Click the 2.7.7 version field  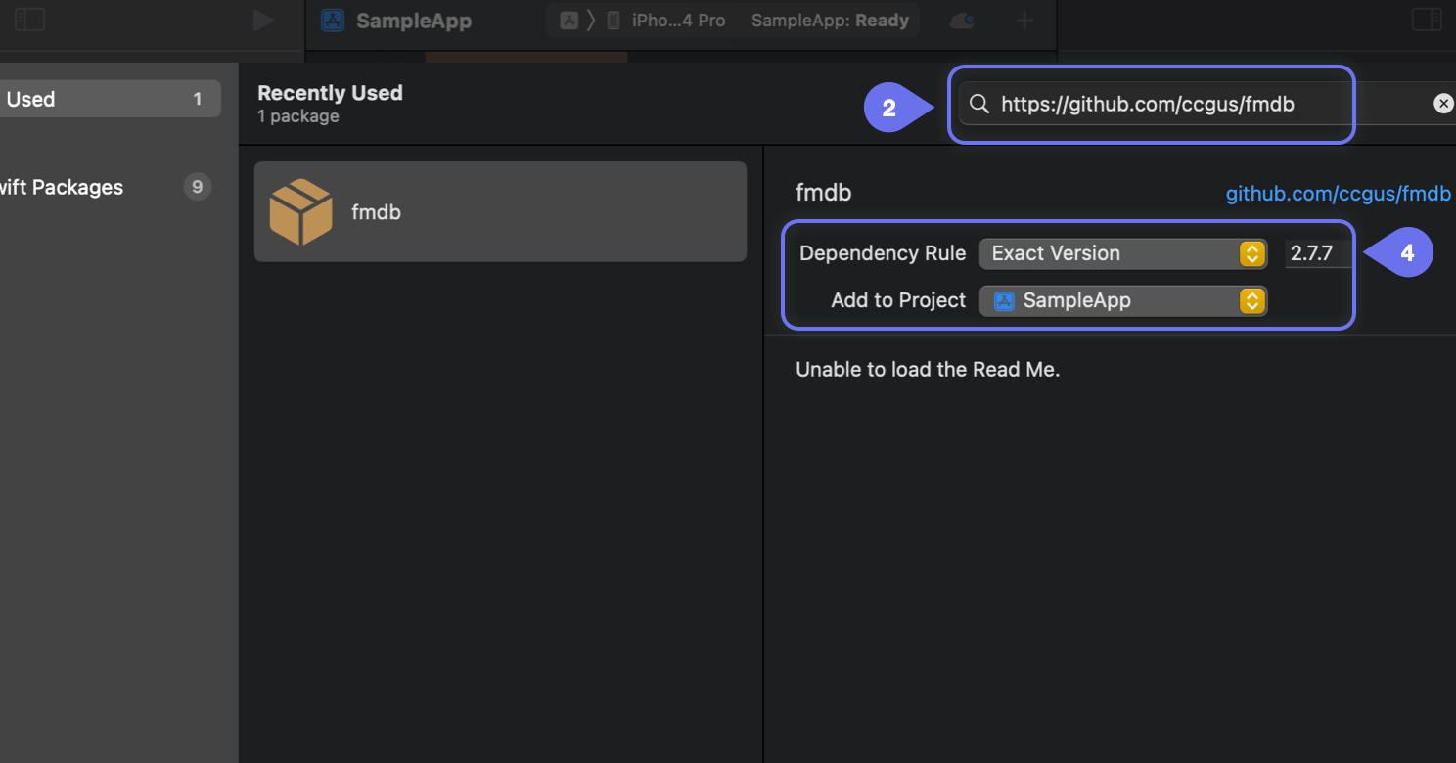tap(1316, 253)
